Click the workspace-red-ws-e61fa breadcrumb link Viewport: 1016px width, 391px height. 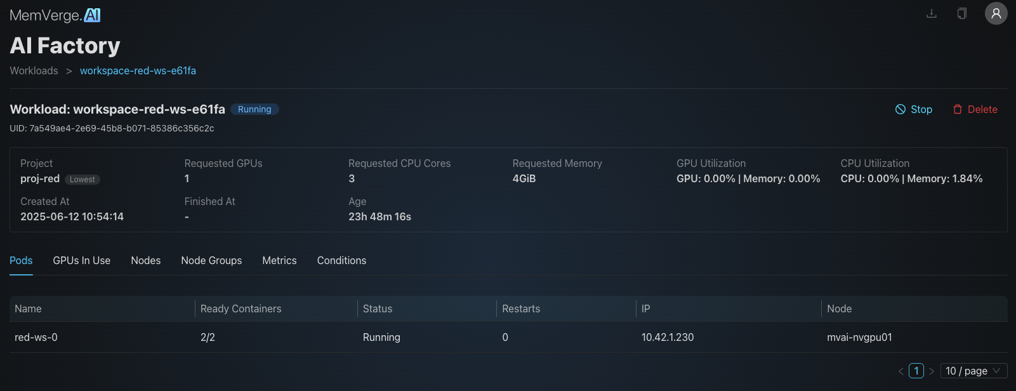[x=138, y=70]
